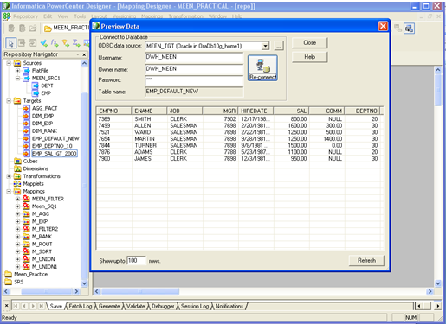Click the DEPTNO column header
Viewport: 446px width, 324px height.
coord(362,111)
